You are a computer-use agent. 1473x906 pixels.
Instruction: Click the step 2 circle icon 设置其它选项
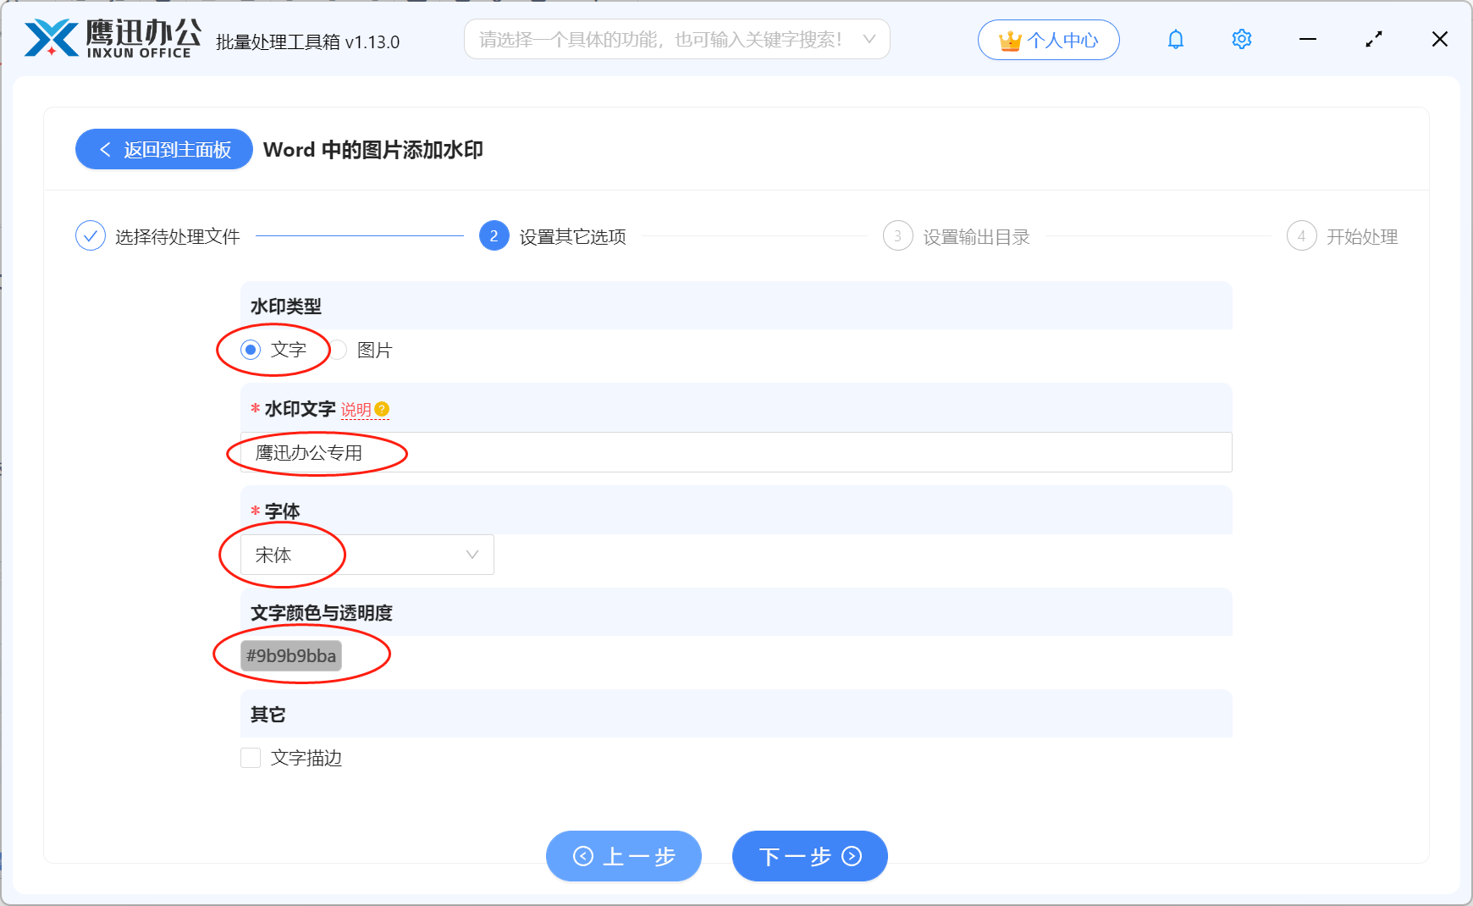(493, 236)
